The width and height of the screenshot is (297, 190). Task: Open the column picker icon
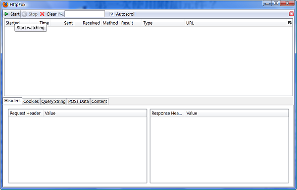[x=290, y=23]
